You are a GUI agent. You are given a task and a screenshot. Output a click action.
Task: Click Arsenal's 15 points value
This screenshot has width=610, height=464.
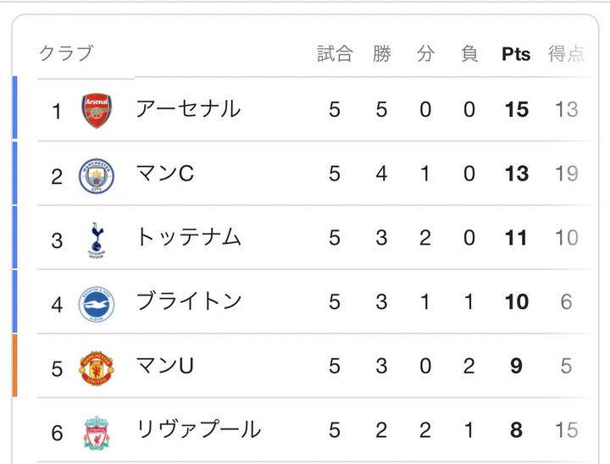click(x=516, y=109)
